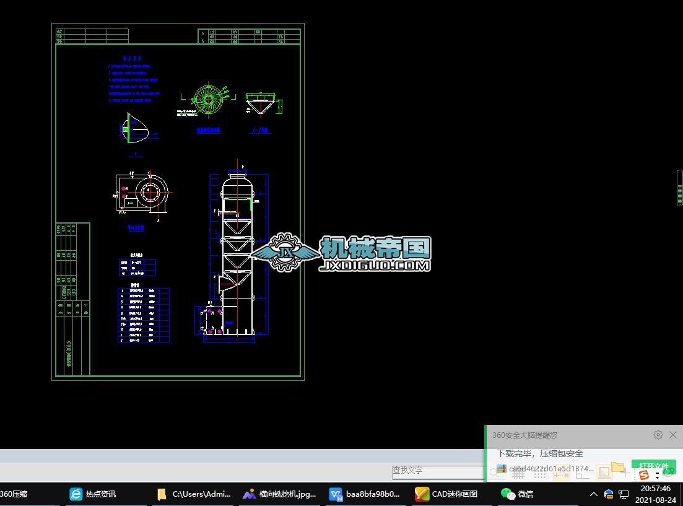Click the 下载完毕,压缩包安全 message text
This screenshot has width=683, height=506.
[540, 453]
